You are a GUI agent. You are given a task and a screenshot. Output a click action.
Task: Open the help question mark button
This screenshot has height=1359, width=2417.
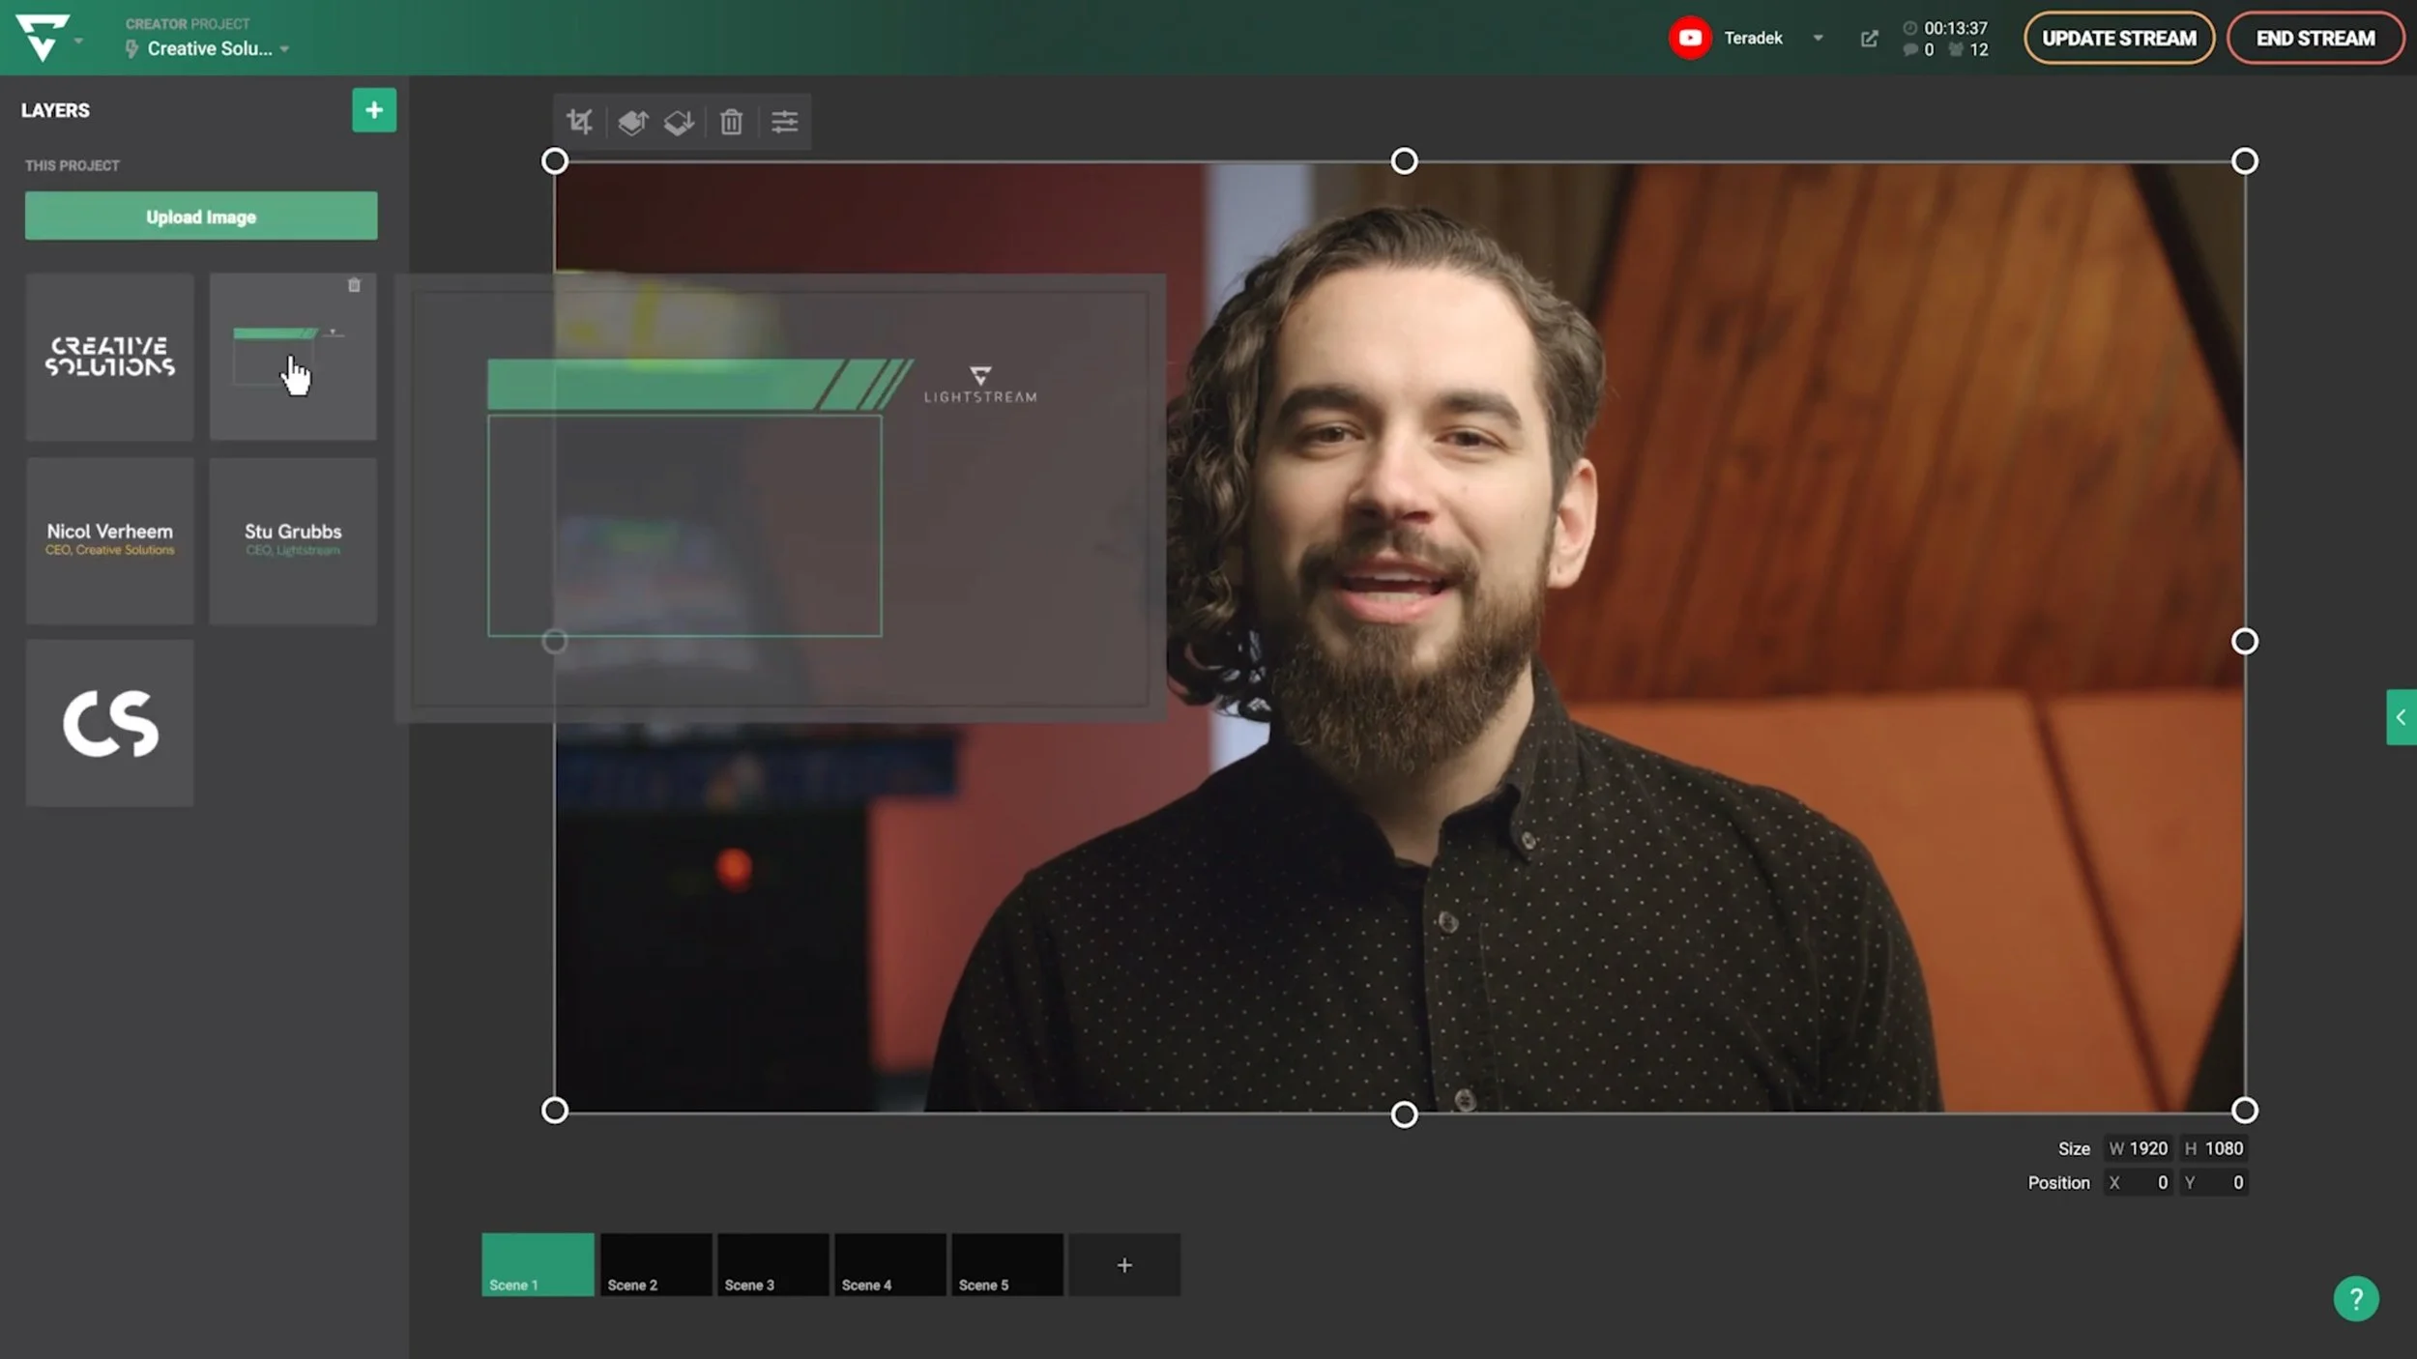click(x=2355, y=1298)
